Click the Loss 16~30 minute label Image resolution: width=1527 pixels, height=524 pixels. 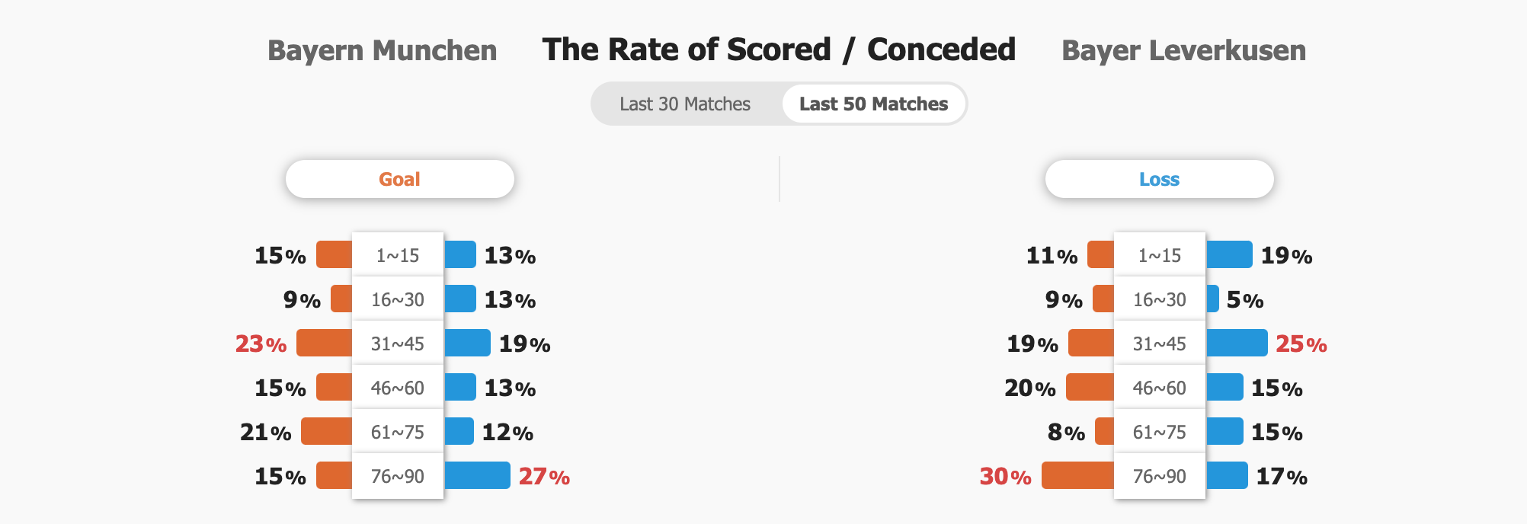point(1160,299)
